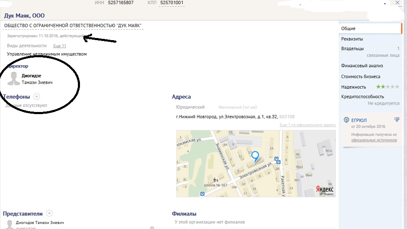
Task: Click the plus icon next to Телефоны
Action: click(x=36, y=97)
